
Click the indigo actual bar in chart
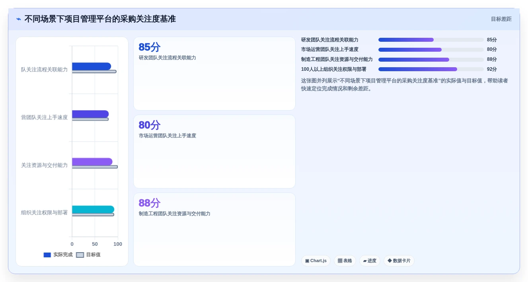pos(90,114)
